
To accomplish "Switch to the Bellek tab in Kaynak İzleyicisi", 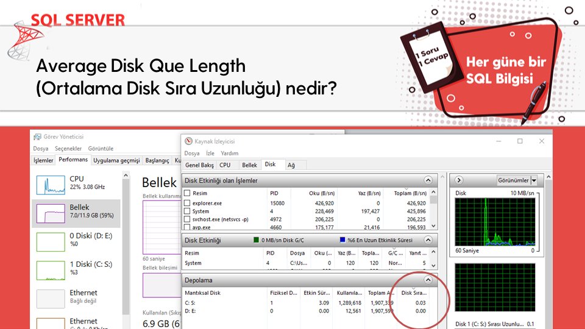I will point(249,165).
